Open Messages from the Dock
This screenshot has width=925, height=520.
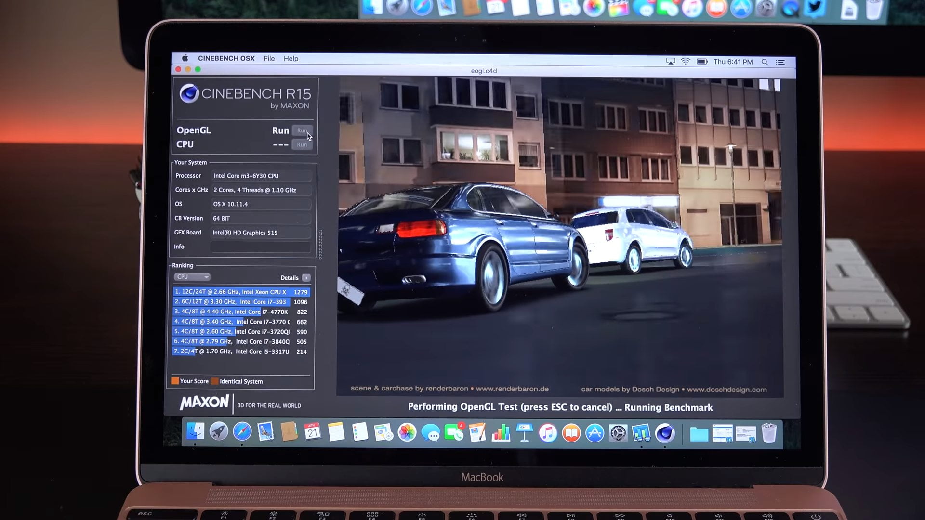[430, 432]
